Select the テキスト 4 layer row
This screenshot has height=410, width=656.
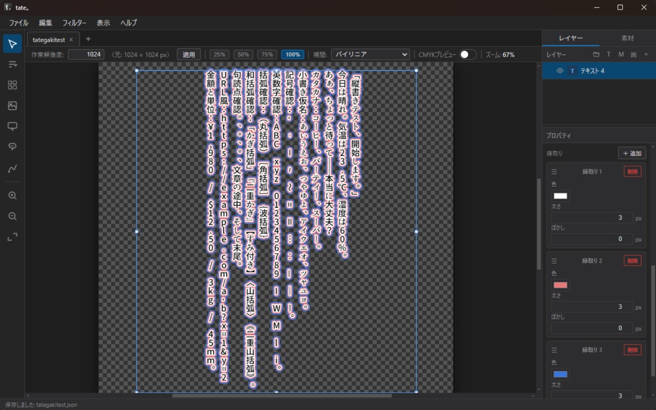[599, 70]
